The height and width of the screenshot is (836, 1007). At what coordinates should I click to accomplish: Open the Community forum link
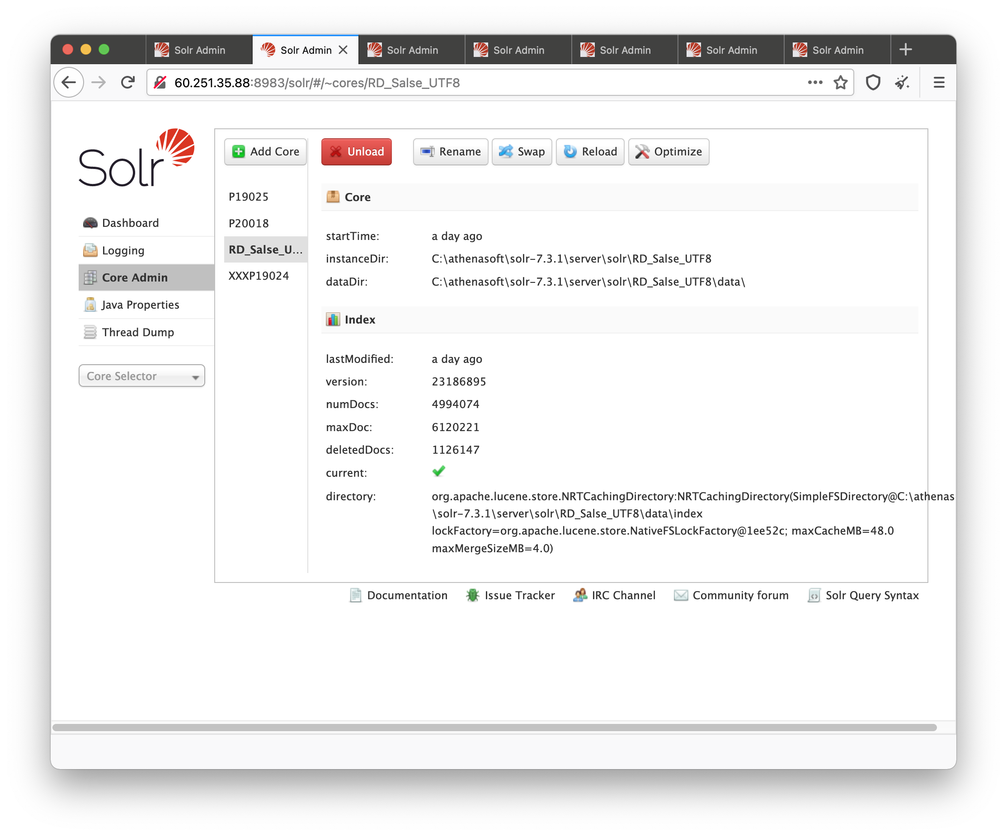pos(731,595)
